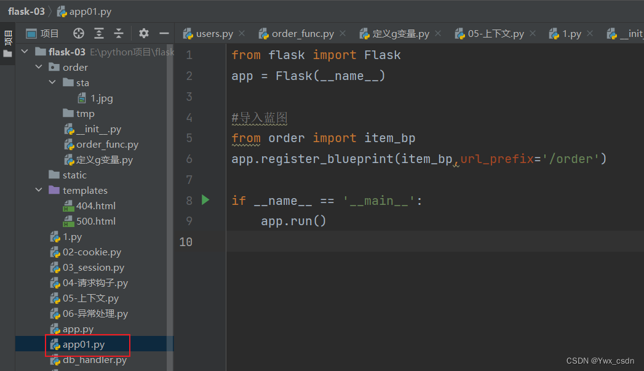Open project panel settings gear
The image size is (644, 371).
pyautogui.click(x=144, y=33)
